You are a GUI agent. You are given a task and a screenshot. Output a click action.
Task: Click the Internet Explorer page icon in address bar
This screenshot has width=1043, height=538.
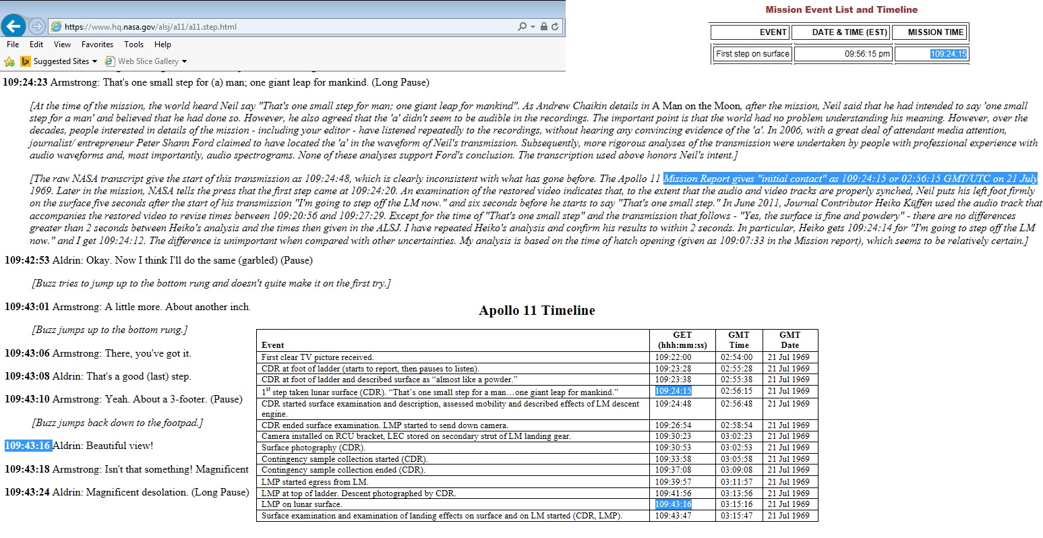click(57, 27)
